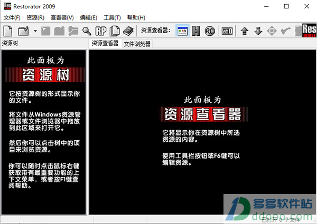Click the red 资源树 banner
The width and height of the screenshot is (317, 224).
coord(45,75)
